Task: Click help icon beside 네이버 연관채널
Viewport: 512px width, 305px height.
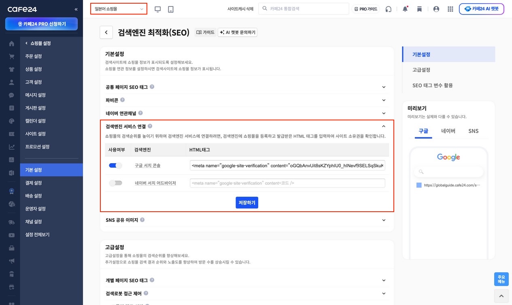Action: pyautogui.click(x=140, y=113)
